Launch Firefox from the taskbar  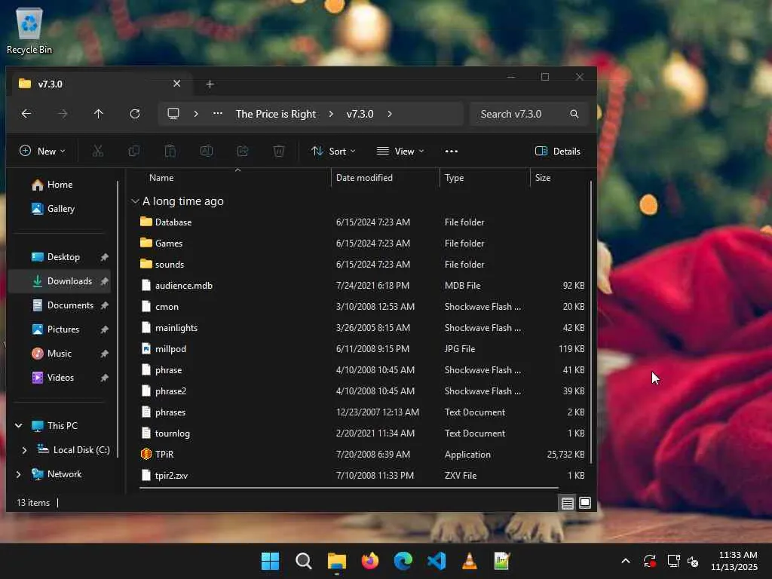point(369,561)
